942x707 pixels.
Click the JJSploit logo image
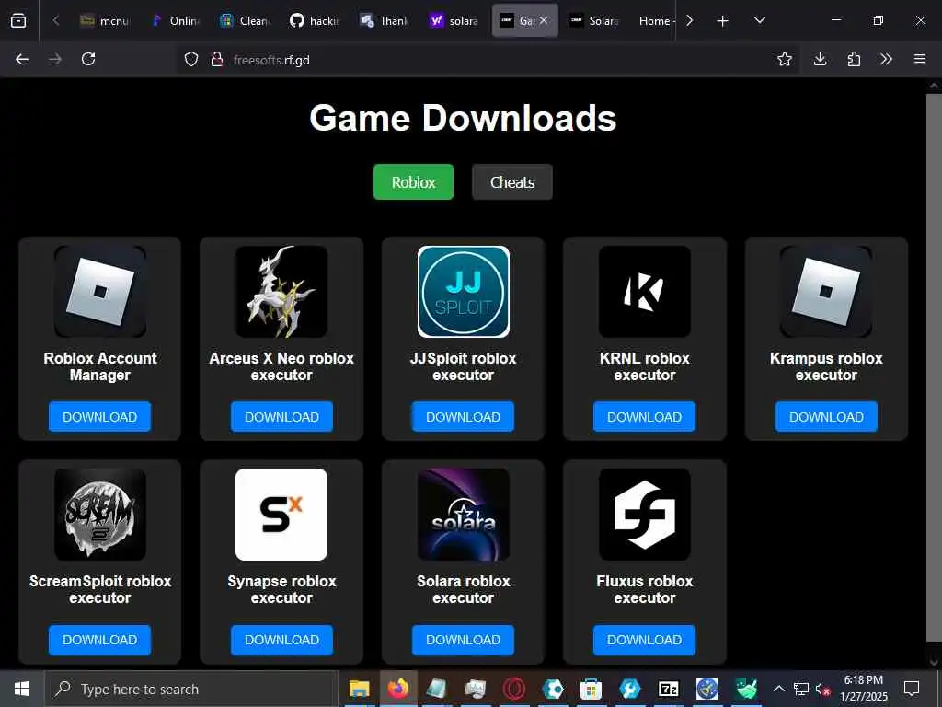(x=464, y=292)
